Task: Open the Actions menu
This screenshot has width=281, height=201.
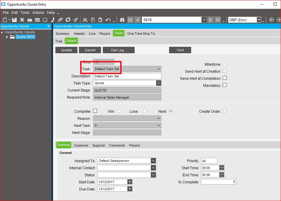Action: click(38, 13)
